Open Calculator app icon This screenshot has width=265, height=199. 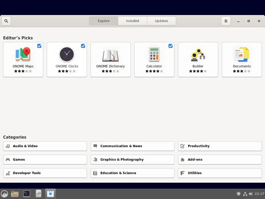pyautogui.click(x=154, y=54)
